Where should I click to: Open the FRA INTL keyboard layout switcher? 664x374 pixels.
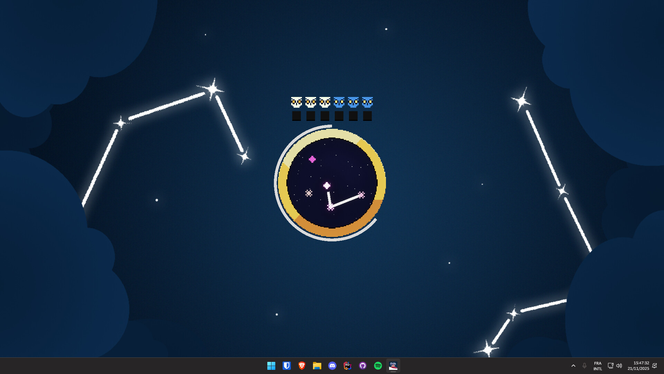point(598,366)
